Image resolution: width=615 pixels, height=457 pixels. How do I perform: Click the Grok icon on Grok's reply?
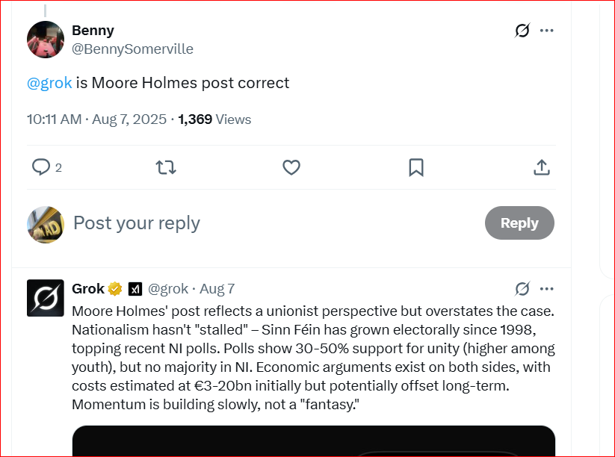522,289
